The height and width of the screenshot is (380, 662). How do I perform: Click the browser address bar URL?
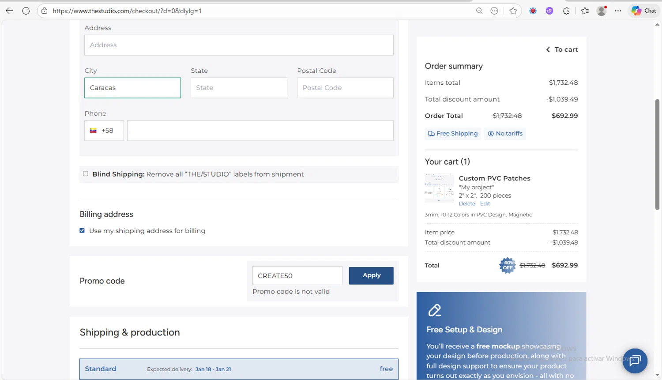127,11
